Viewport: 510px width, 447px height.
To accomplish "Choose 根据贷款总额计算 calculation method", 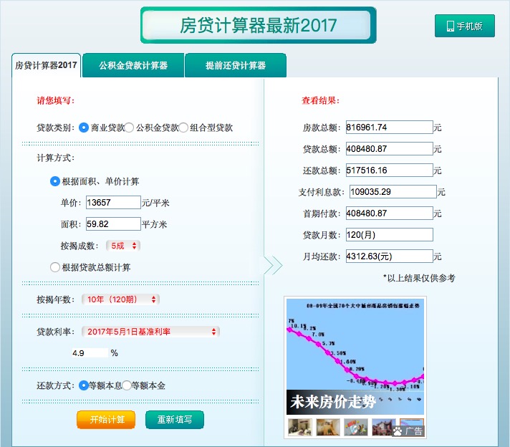I will (55, 267).
